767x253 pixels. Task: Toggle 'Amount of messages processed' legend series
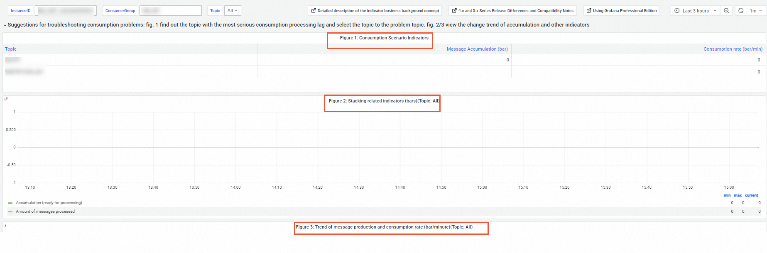[45, 212]
